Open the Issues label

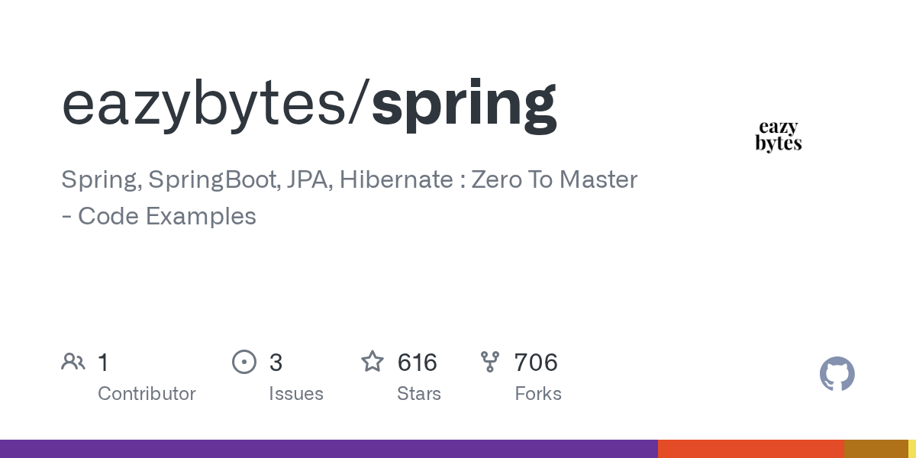295,394
